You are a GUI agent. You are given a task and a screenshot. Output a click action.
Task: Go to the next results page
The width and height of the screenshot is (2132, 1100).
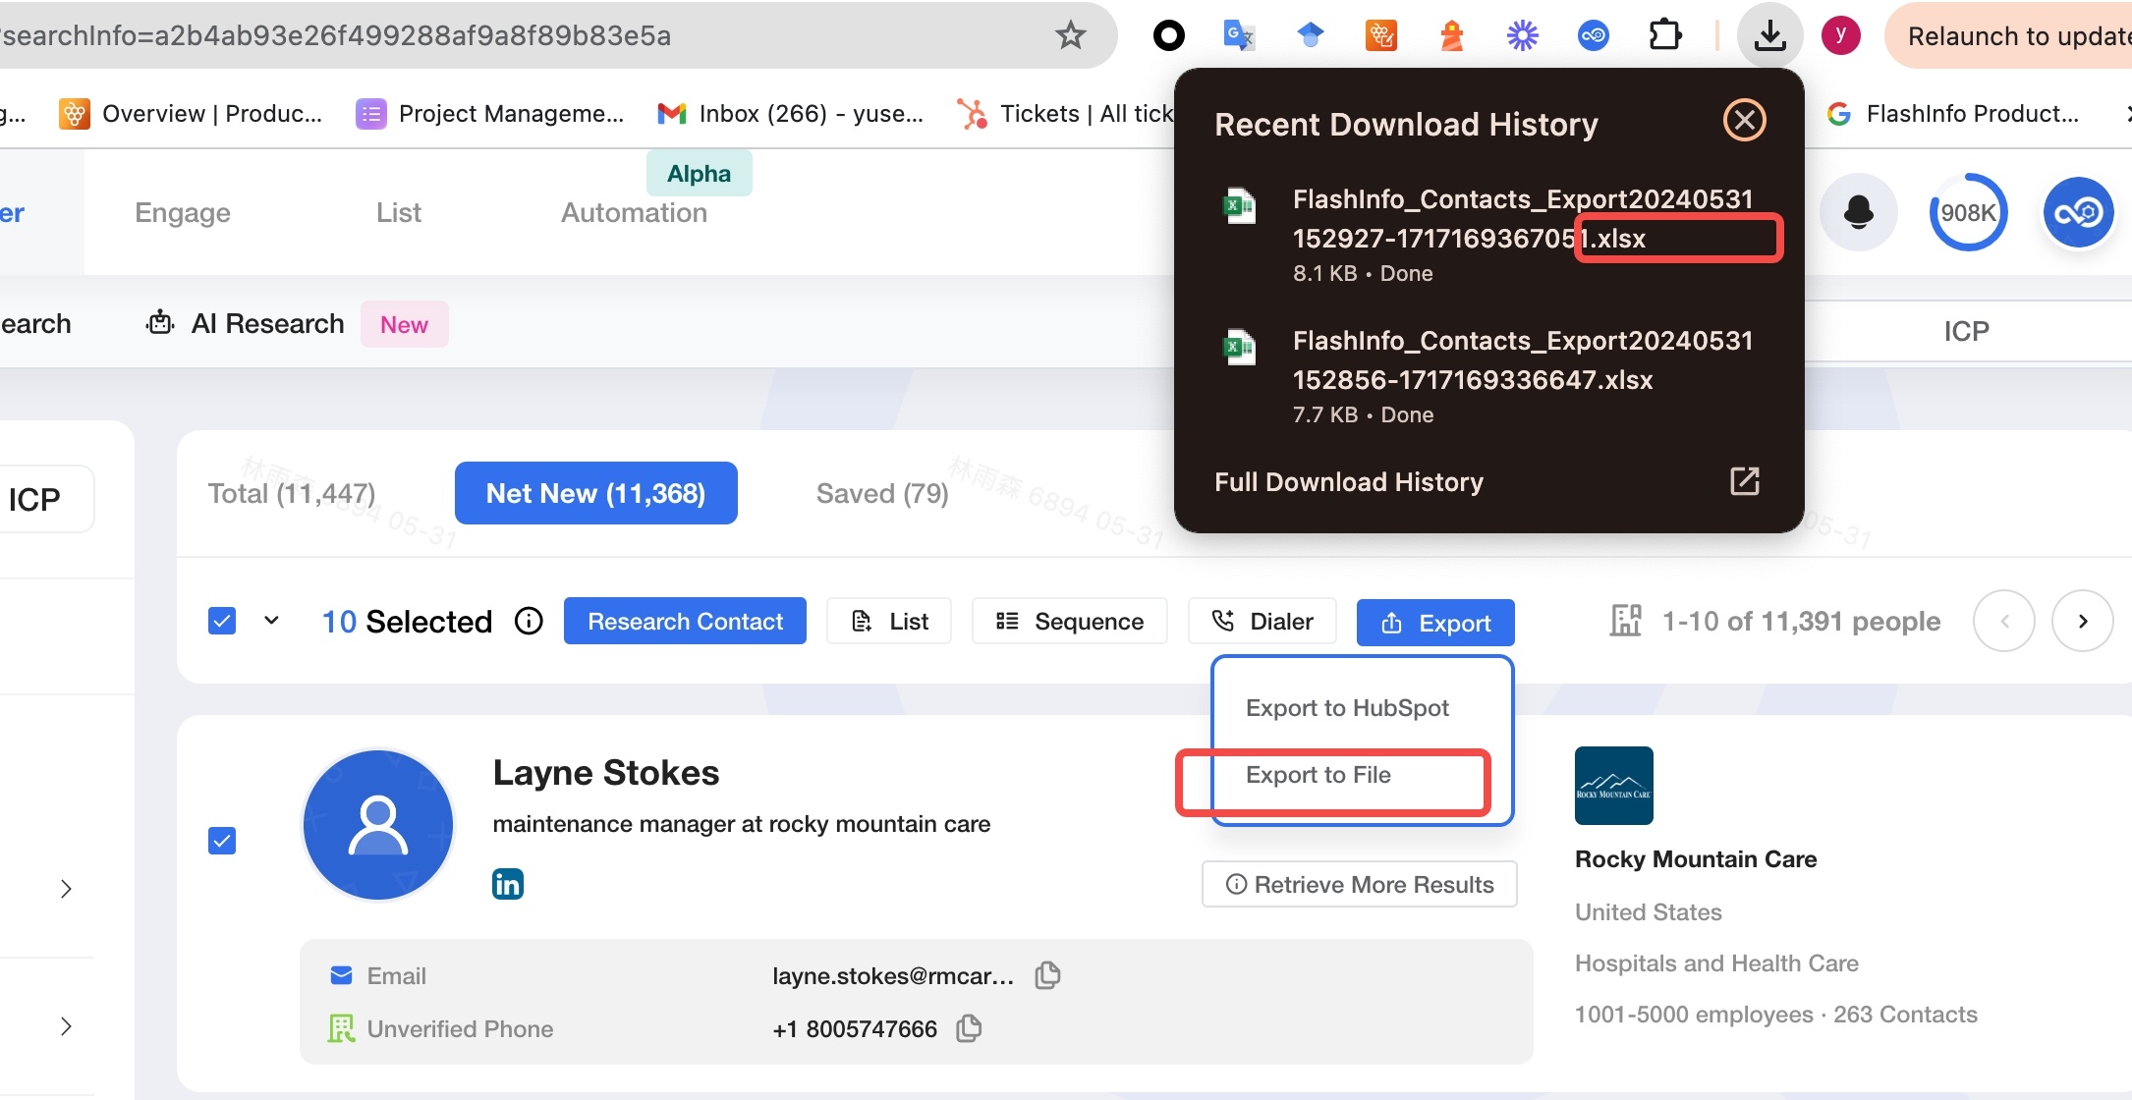point(2082,621)
